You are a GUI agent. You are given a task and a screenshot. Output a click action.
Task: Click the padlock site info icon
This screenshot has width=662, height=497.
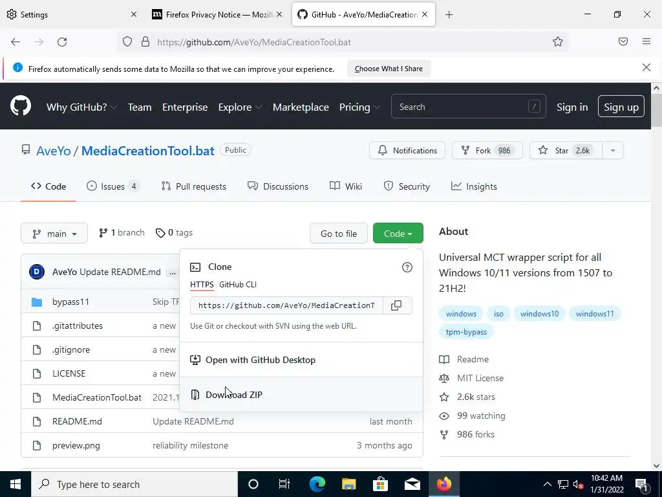(x=145, y=42)
